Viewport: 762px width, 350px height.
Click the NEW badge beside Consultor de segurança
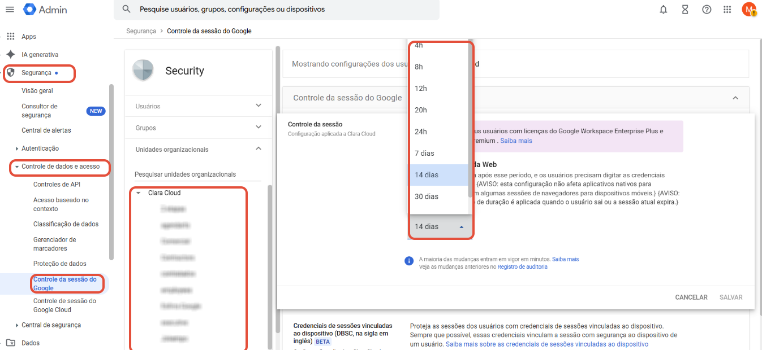[96, 111]
